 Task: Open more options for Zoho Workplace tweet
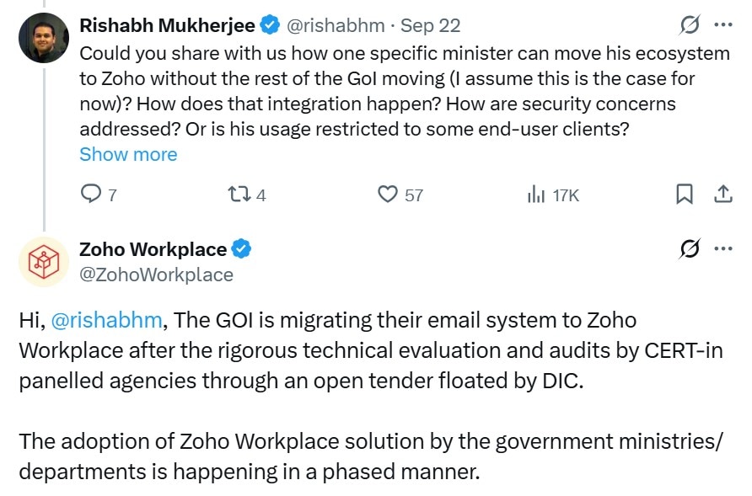(723, 249)
